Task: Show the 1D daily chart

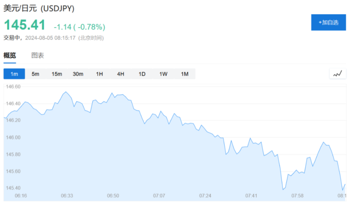Action: click(x=142, y=74)
